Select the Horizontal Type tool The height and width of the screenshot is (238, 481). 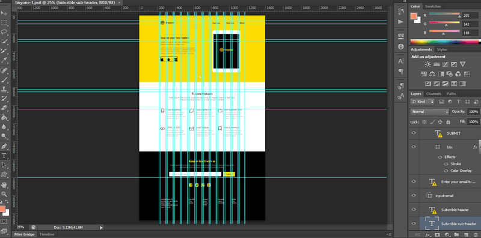(x=4, y=156)
